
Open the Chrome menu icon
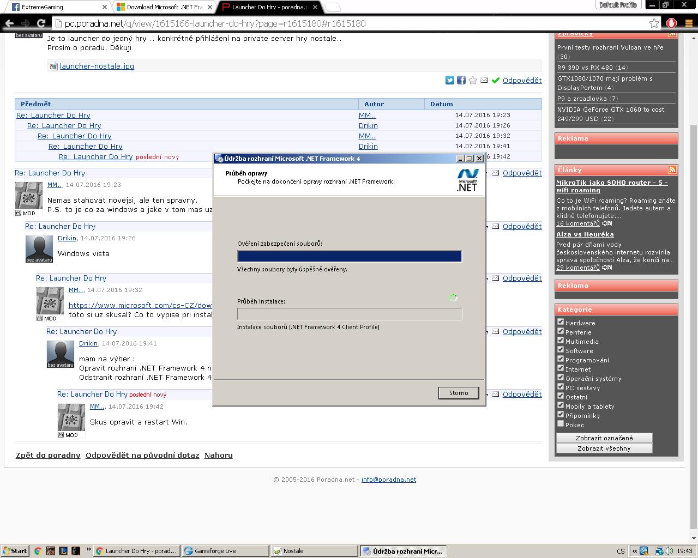click(x=689, y=23)
